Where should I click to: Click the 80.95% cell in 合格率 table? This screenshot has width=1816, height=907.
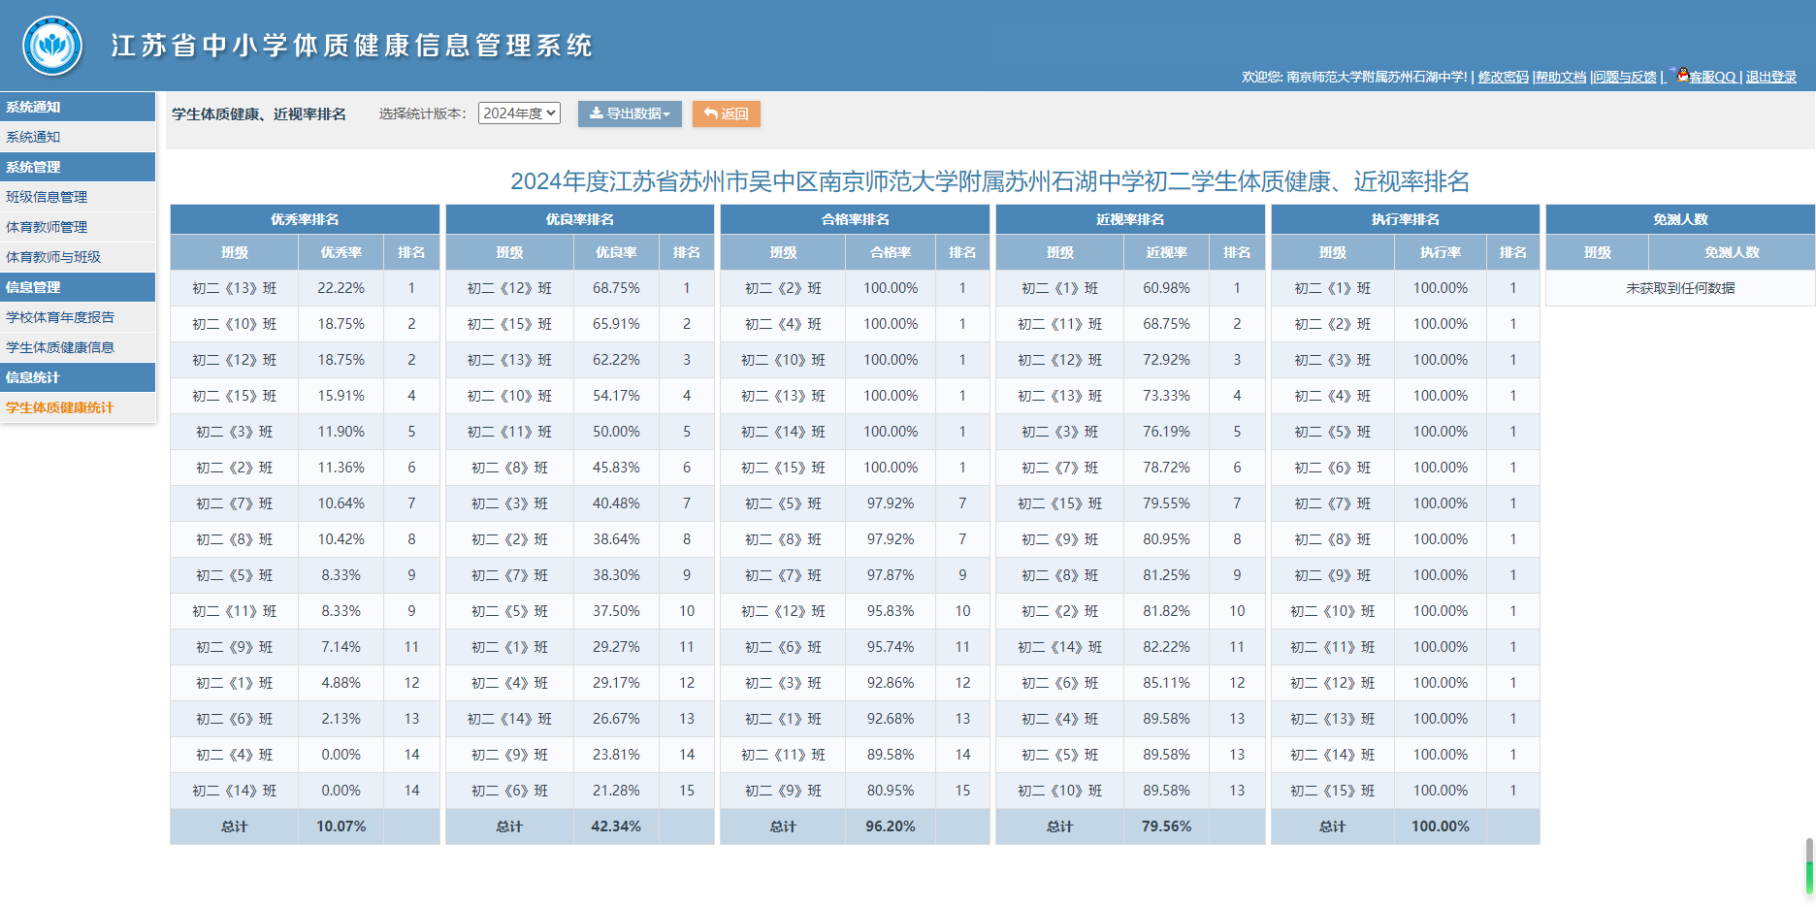tap(891, 791)
